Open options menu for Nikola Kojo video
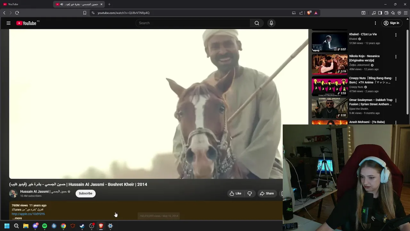 pos(396,56)
